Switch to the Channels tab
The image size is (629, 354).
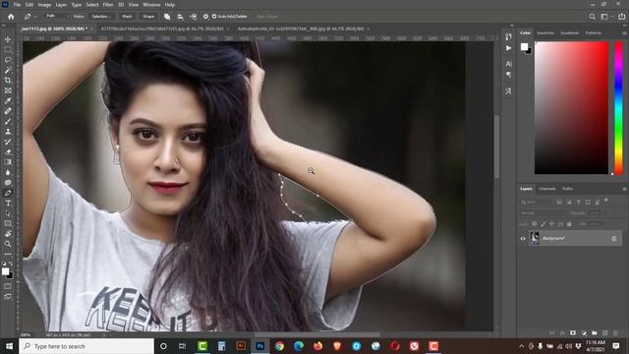point(547,189)
